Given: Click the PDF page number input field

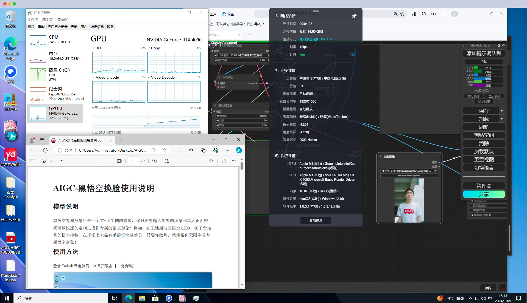Looking at the screenshot, I should coord(133,161).
